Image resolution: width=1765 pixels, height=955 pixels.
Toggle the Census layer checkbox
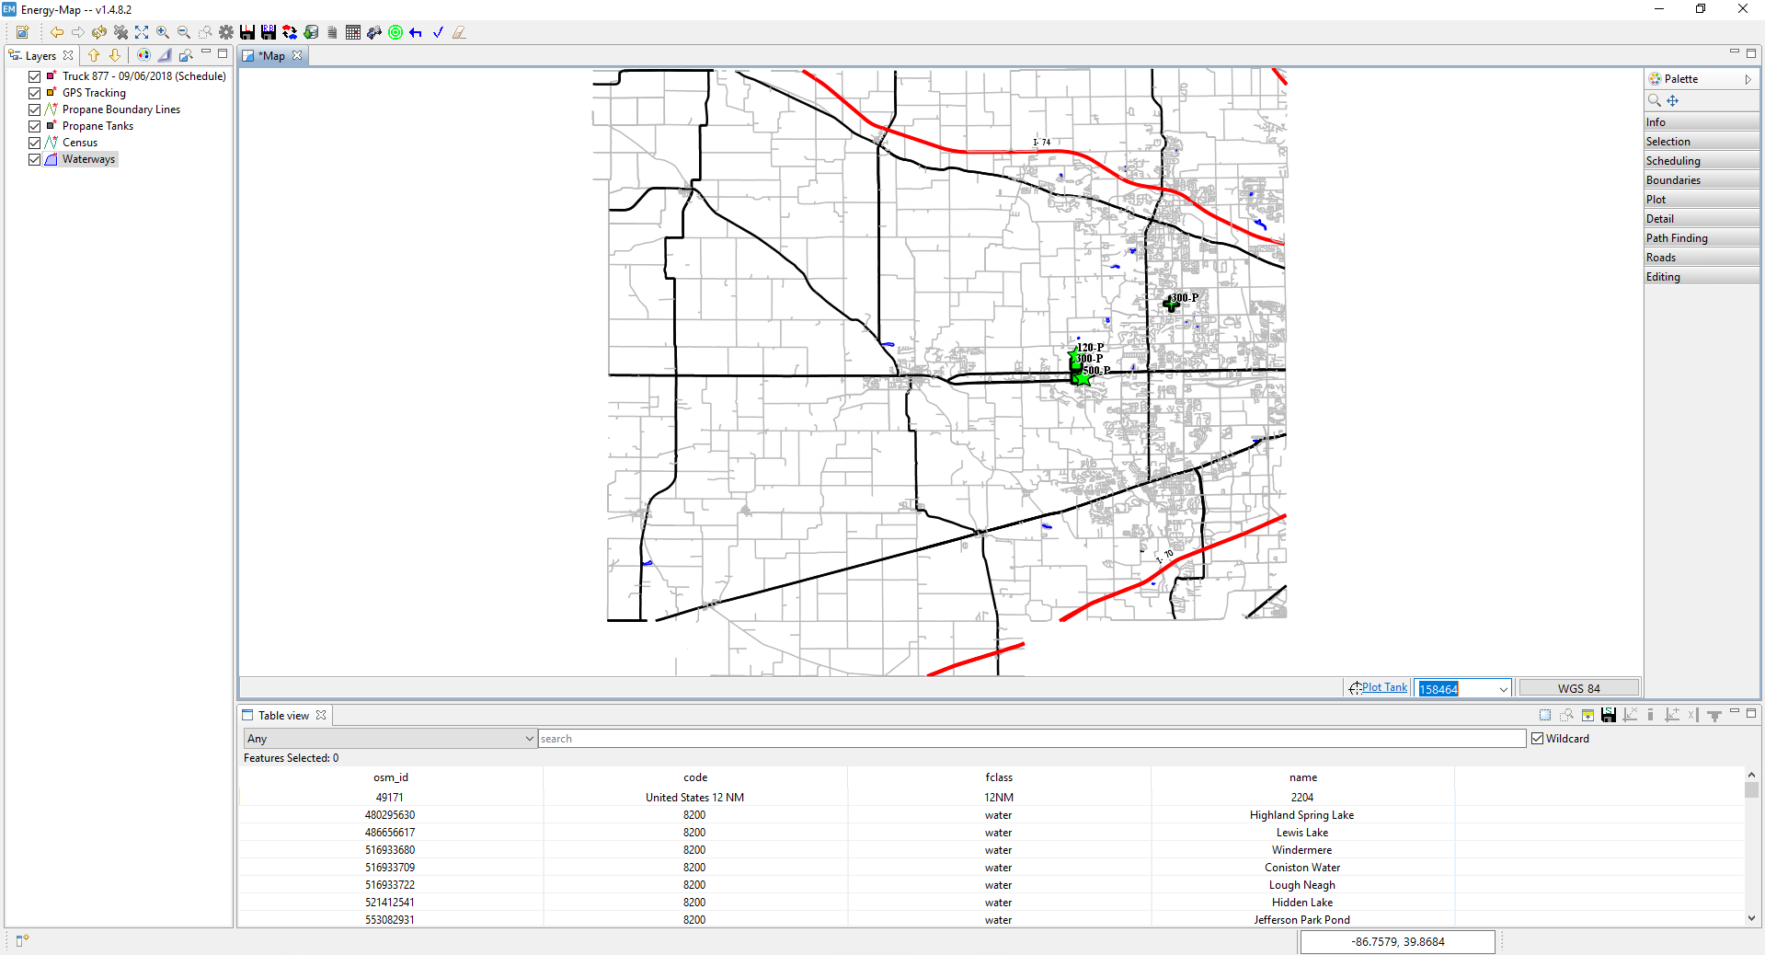pyautogui.click(x=35, y=143)
